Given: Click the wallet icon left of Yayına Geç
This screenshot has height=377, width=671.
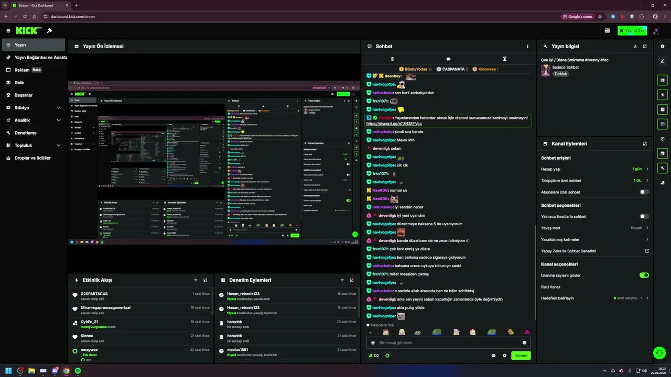Looking at the screenshot, I should (607, 31).
